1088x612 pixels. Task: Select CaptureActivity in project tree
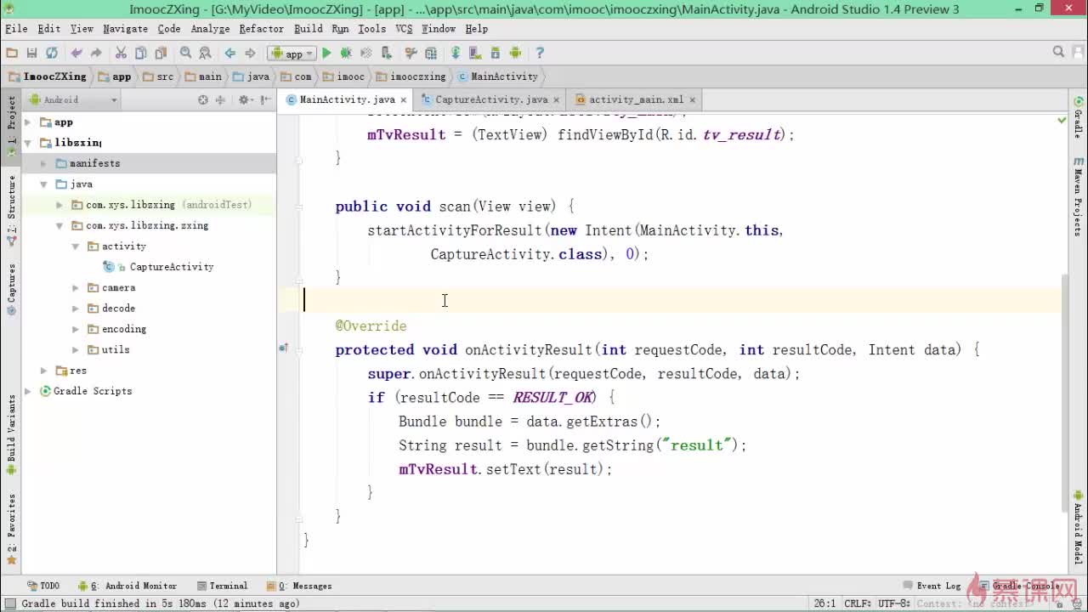(x=171, y=267)
